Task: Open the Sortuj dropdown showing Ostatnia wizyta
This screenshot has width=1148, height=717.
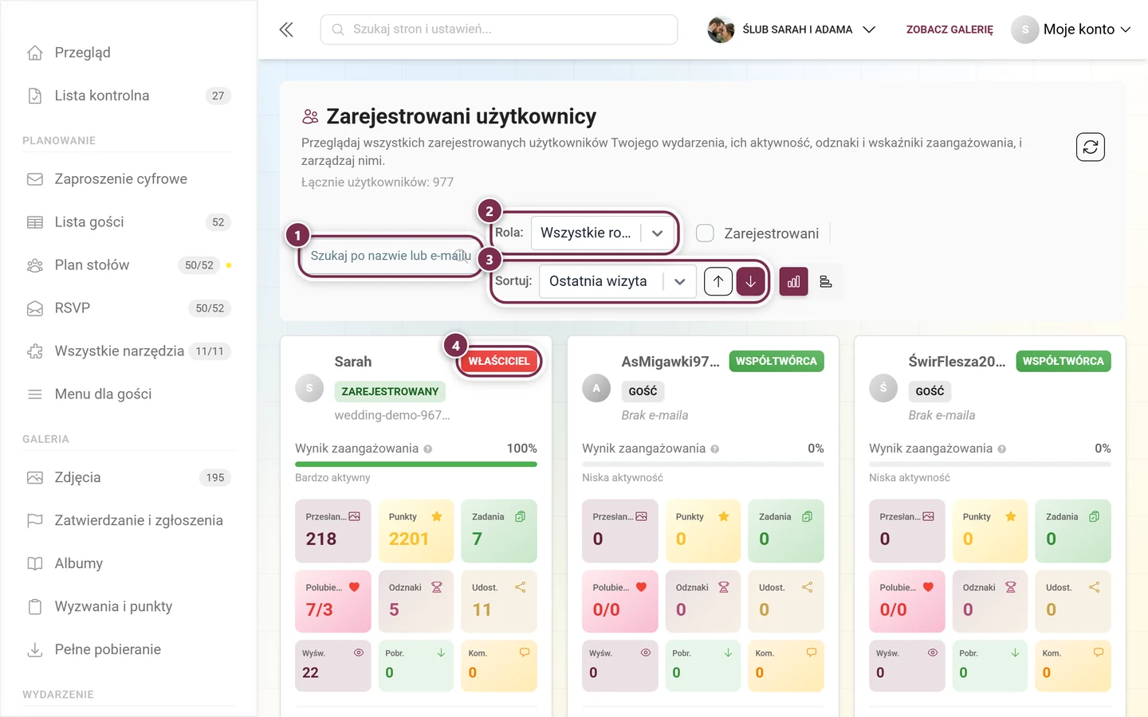Action: [x=618, y=281]
